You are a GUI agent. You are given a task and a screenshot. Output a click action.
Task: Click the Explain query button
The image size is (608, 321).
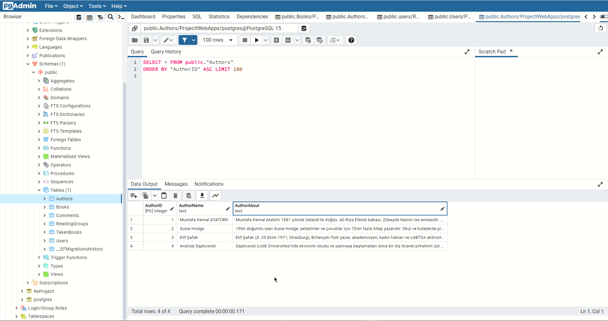click(276, 40)
